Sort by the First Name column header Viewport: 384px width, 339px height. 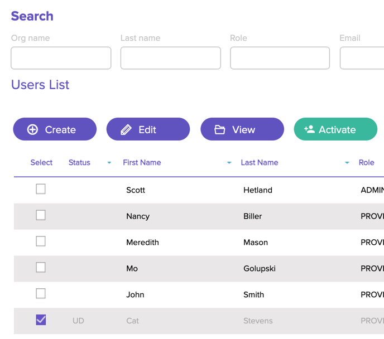(142, 163)
